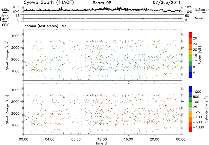
Task: Click the date '07/Sep/2011'
Action: pos(167,3)
